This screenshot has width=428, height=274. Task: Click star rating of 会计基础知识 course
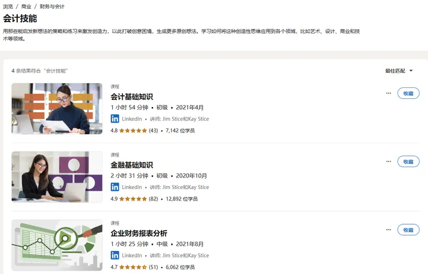[x=133, y=131]
